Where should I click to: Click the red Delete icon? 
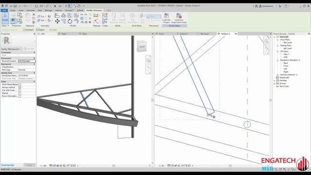[x=90, y=22]
